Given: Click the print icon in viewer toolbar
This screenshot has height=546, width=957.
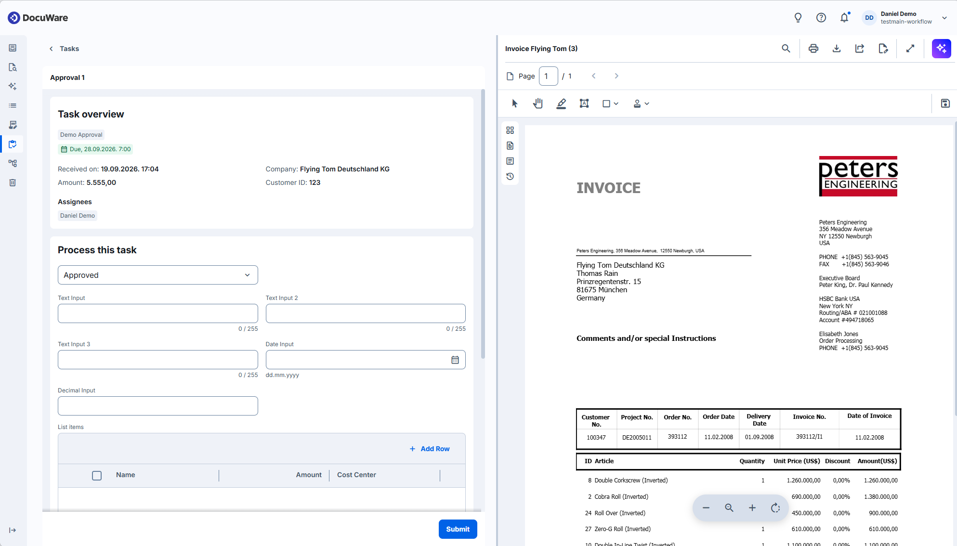Looking at the screenshot, I should tap(813, 49).
